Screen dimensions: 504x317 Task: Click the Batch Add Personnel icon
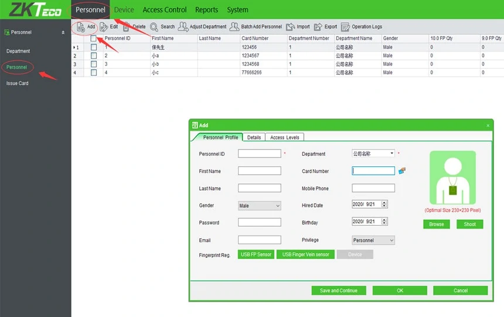click(x=234, y=27)
